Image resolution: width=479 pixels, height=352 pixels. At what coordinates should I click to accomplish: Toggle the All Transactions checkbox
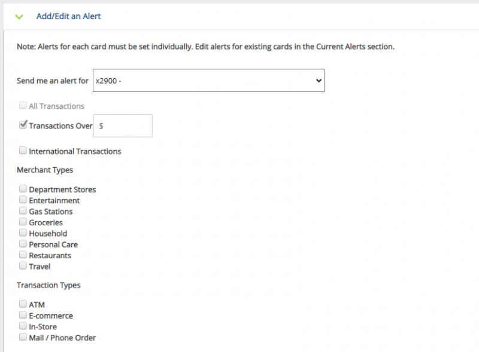pyautogui.click(x=23, y=106)
